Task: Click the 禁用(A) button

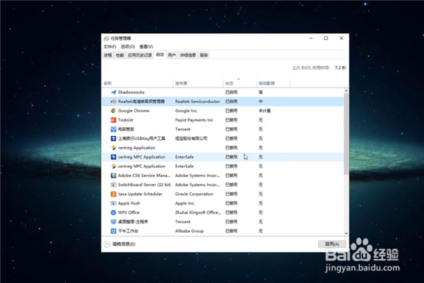Action: pos(332,244)
